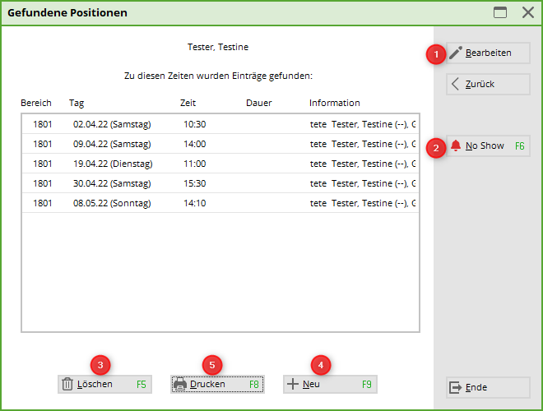Image resolution: width=543 pixels, height=411 pixels.
Task: Maximize the Gefundene Positionen window
Action: [x=499, y=12]
